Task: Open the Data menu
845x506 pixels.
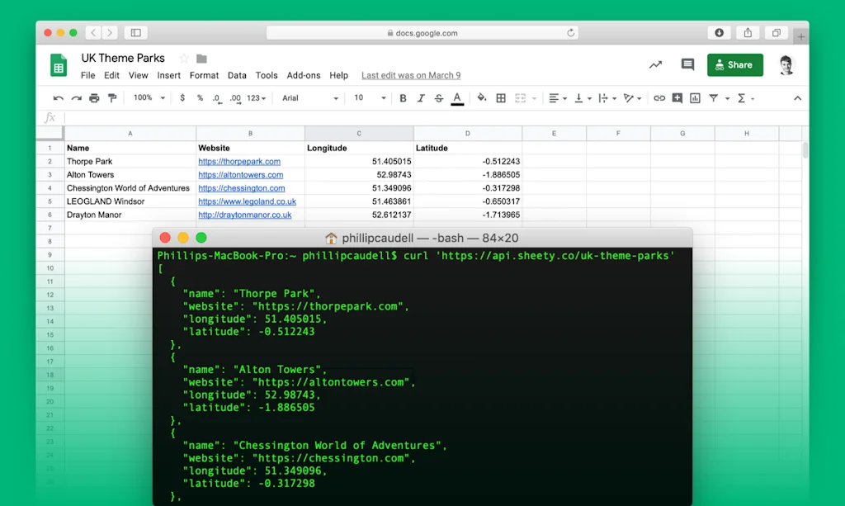Action: pos(237,75)
